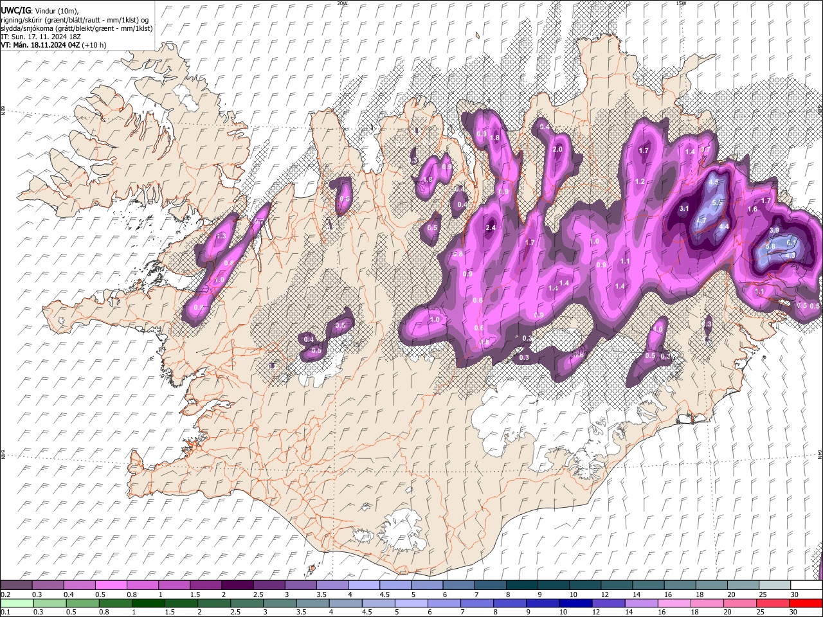This screenshot has height=617, width=823.
Task: Click the 15W longitude label
Action: tap(680, 3)
